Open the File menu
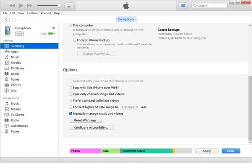The image size is (252, 163). click(x=5, y=13)
